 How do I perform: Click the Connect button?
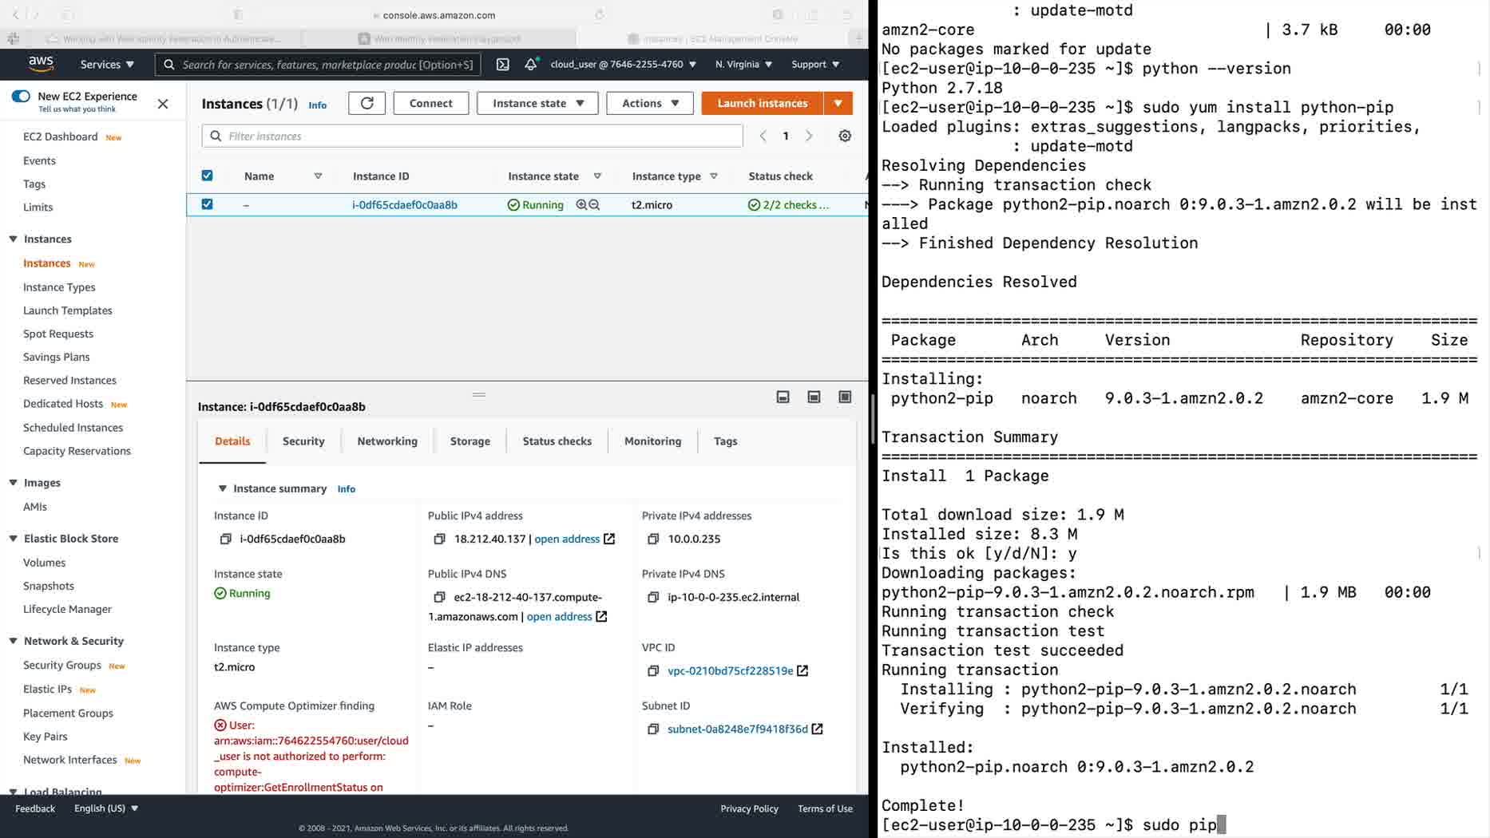coord(431,103)
